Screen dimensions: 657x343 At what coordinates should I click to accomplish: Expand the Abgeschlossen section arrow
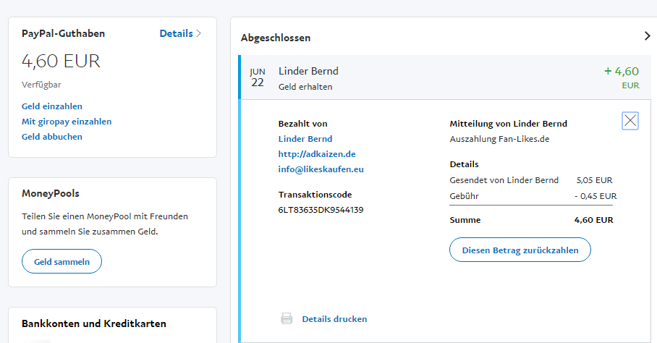tap(647, 36)
